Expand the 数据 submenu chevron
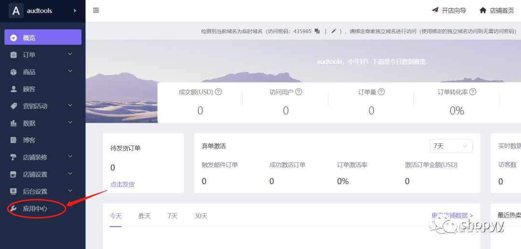521x249 pixels. click(70, 122)
